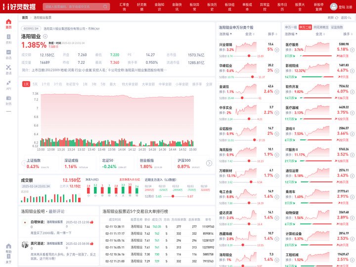
Task: Click the 返回 back icon
Action: 350,17
